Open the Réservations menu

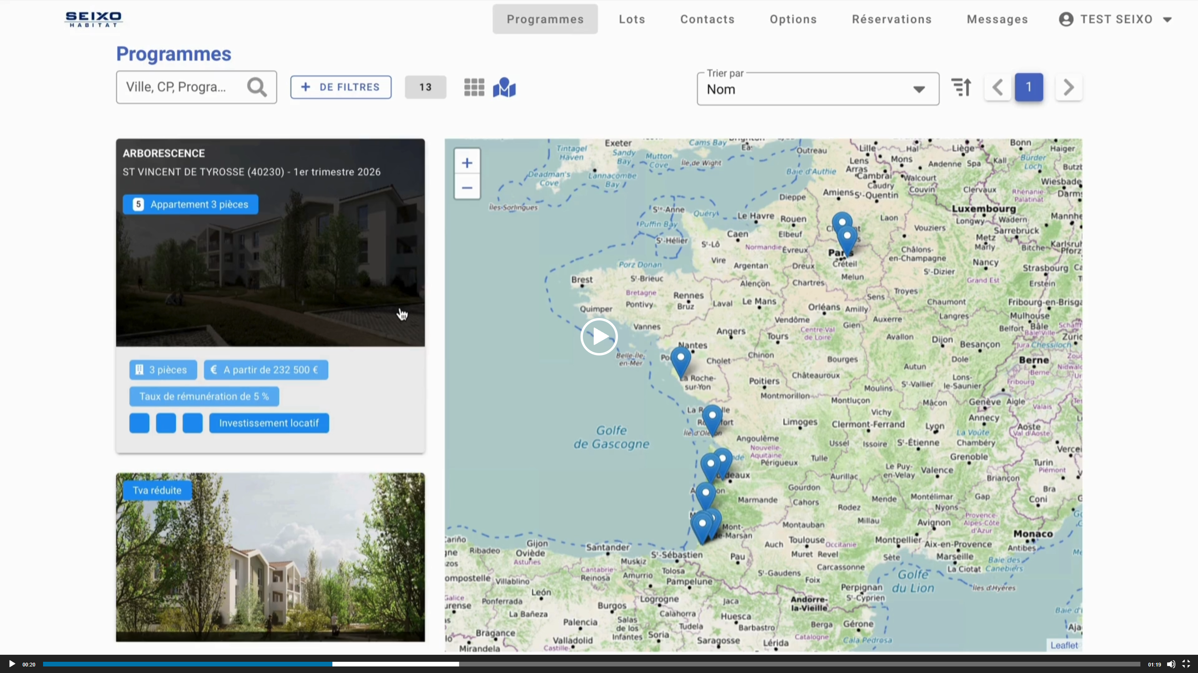[x=891, y=19]
